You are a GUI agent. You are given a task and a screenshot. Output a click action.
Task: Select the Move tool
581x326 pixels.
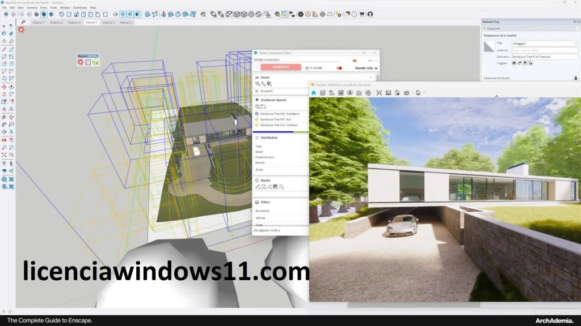coord(4,87)
